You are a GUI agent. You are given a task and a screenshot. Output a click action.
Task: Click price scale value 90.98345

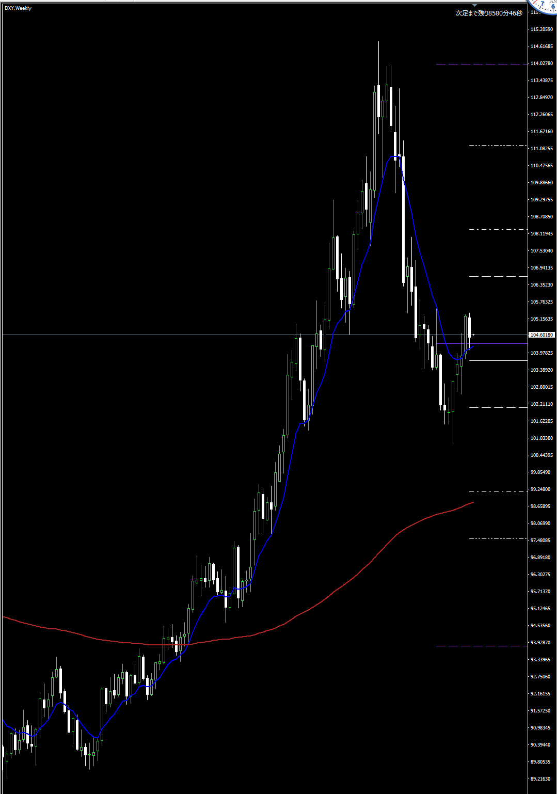point(540,728)
